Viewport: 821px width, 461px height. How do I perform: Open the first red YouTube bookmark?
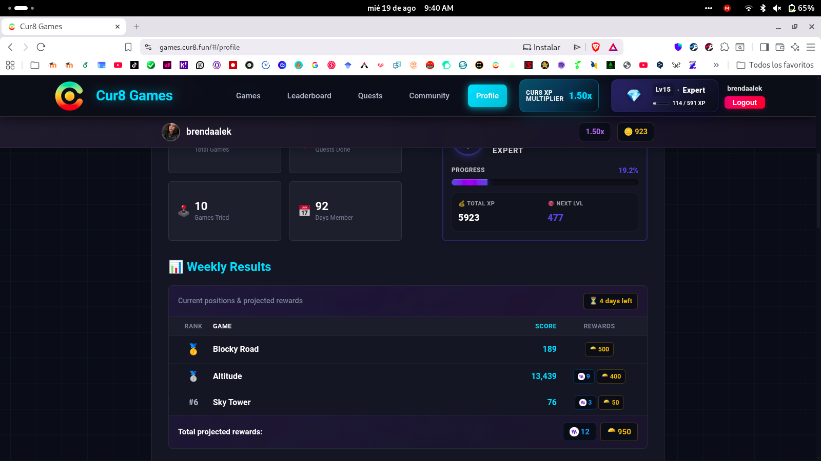click(118, 65)
